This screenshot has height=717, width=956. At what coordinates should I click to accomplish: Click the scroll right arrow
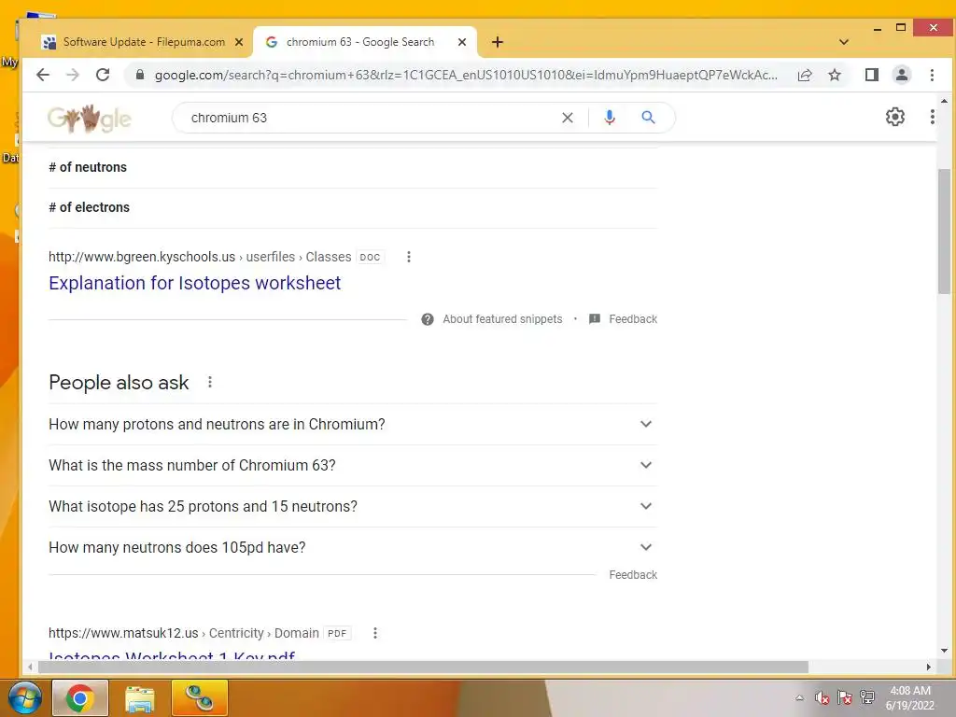click(x=929, y=668)
